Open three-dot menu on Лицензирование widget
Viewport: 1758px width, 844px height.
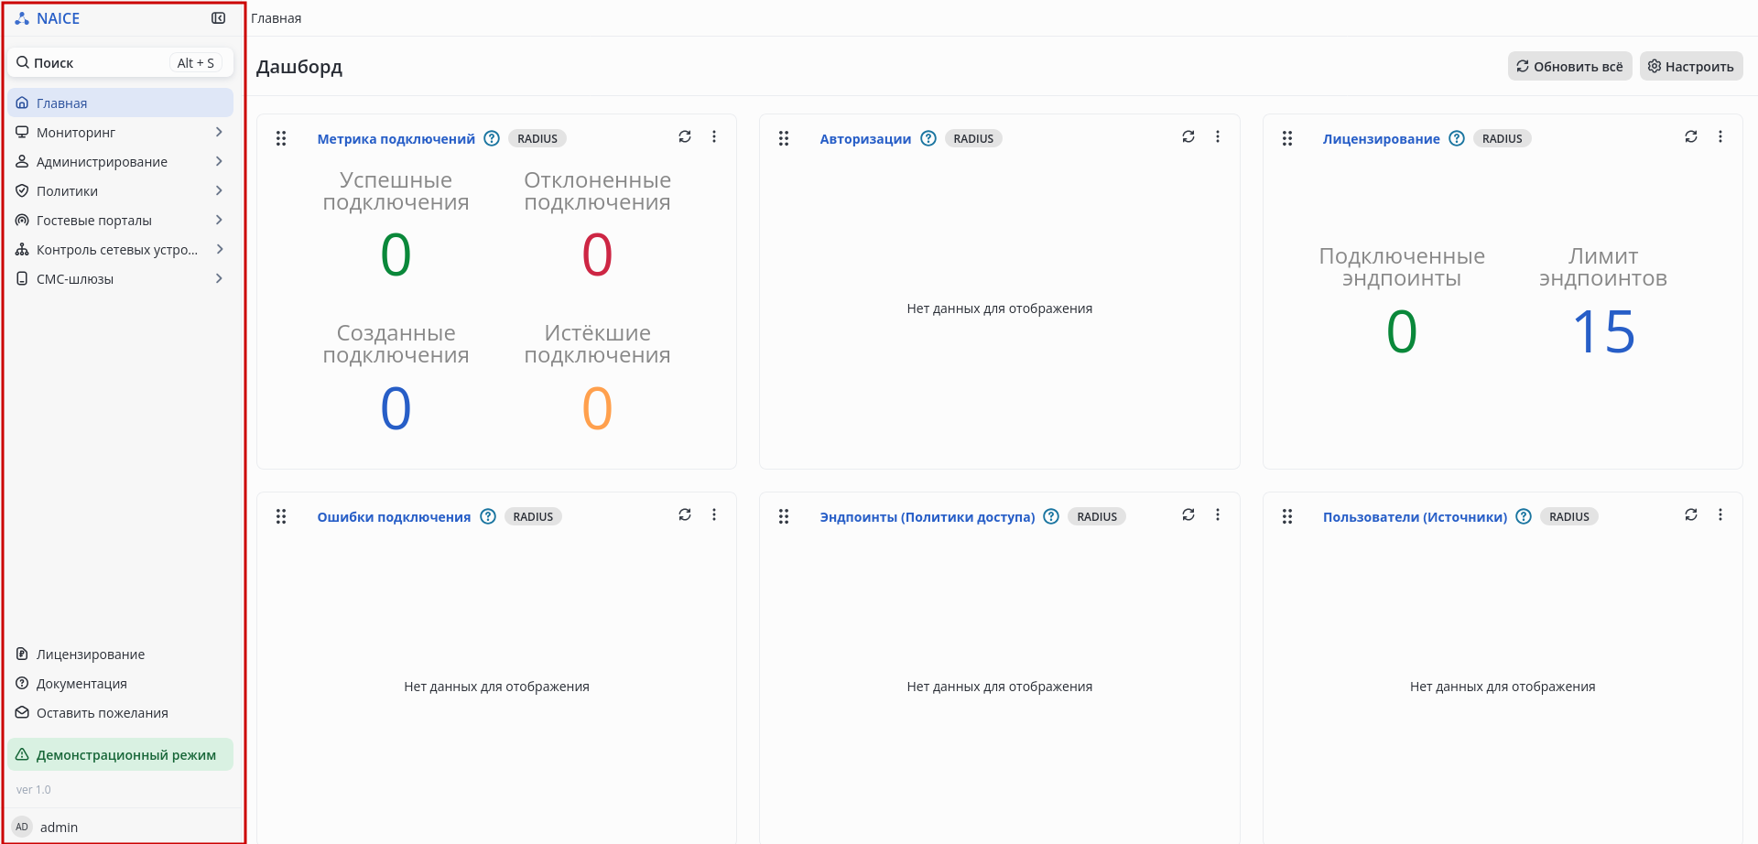point(1720,137)
